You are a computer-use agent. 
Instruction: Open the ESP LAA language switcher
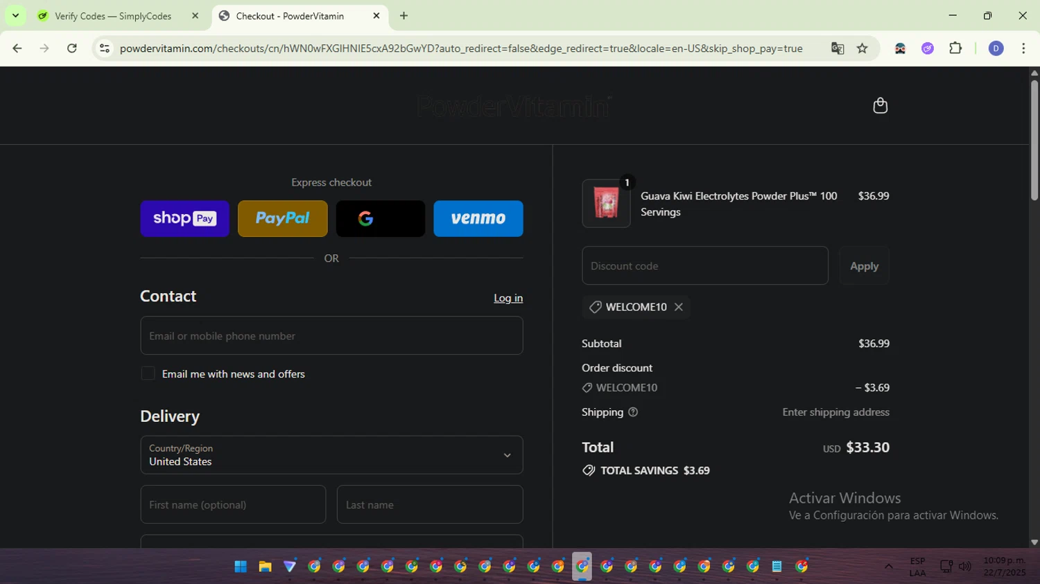pyautogui.click(x=917, y=567)
